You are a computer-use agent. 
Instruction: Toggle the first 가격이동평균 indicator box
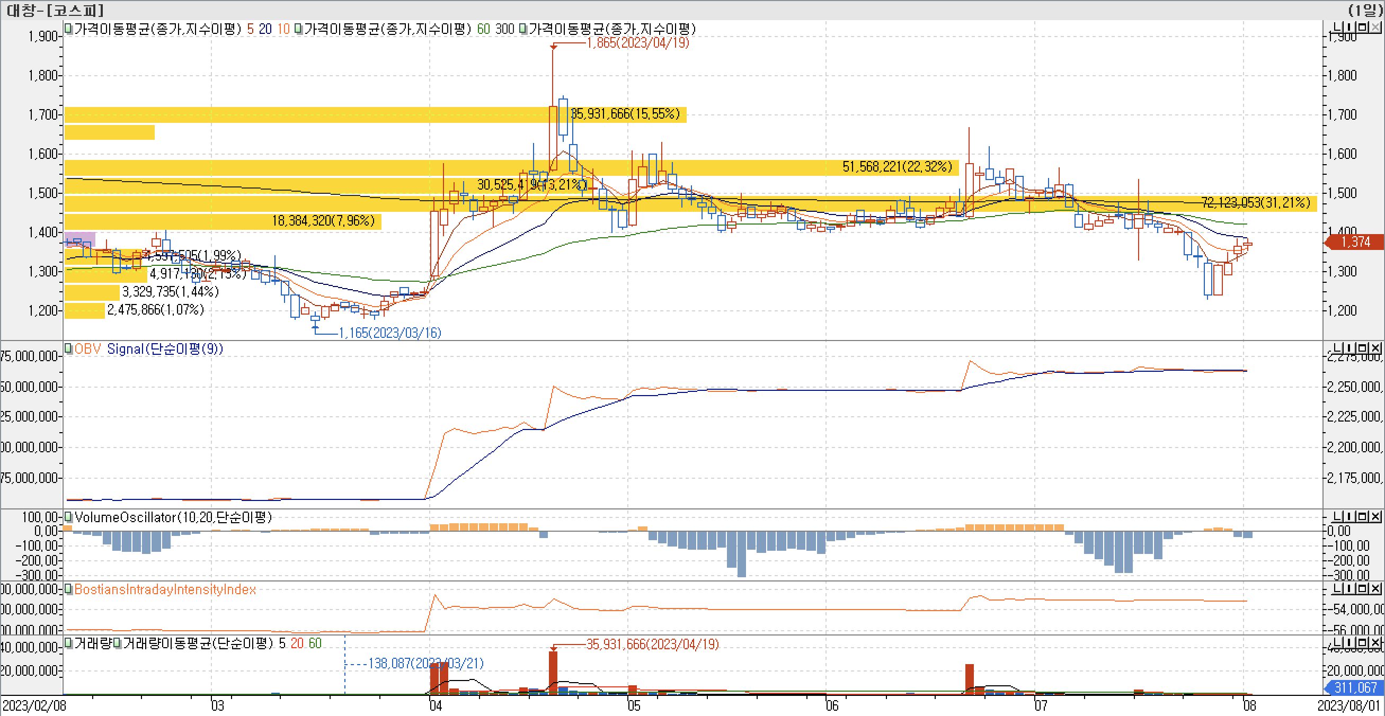[x=68, y=29]
